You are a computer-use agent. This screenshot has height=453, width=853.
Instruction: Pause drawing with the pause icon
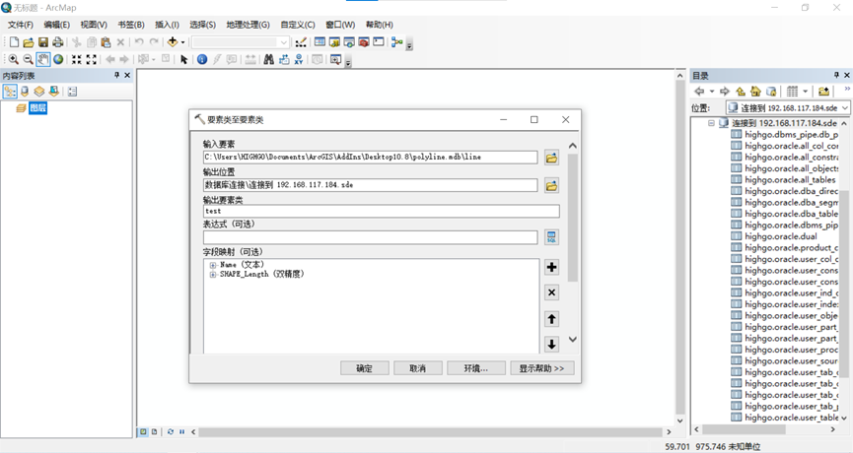click(x=181, y=431)
